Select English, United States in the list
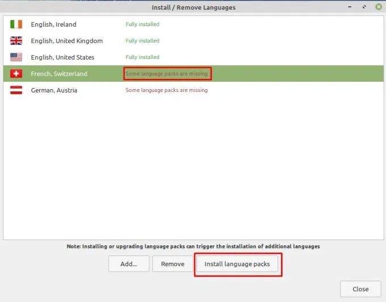The image size is (386, 302). 193,57
